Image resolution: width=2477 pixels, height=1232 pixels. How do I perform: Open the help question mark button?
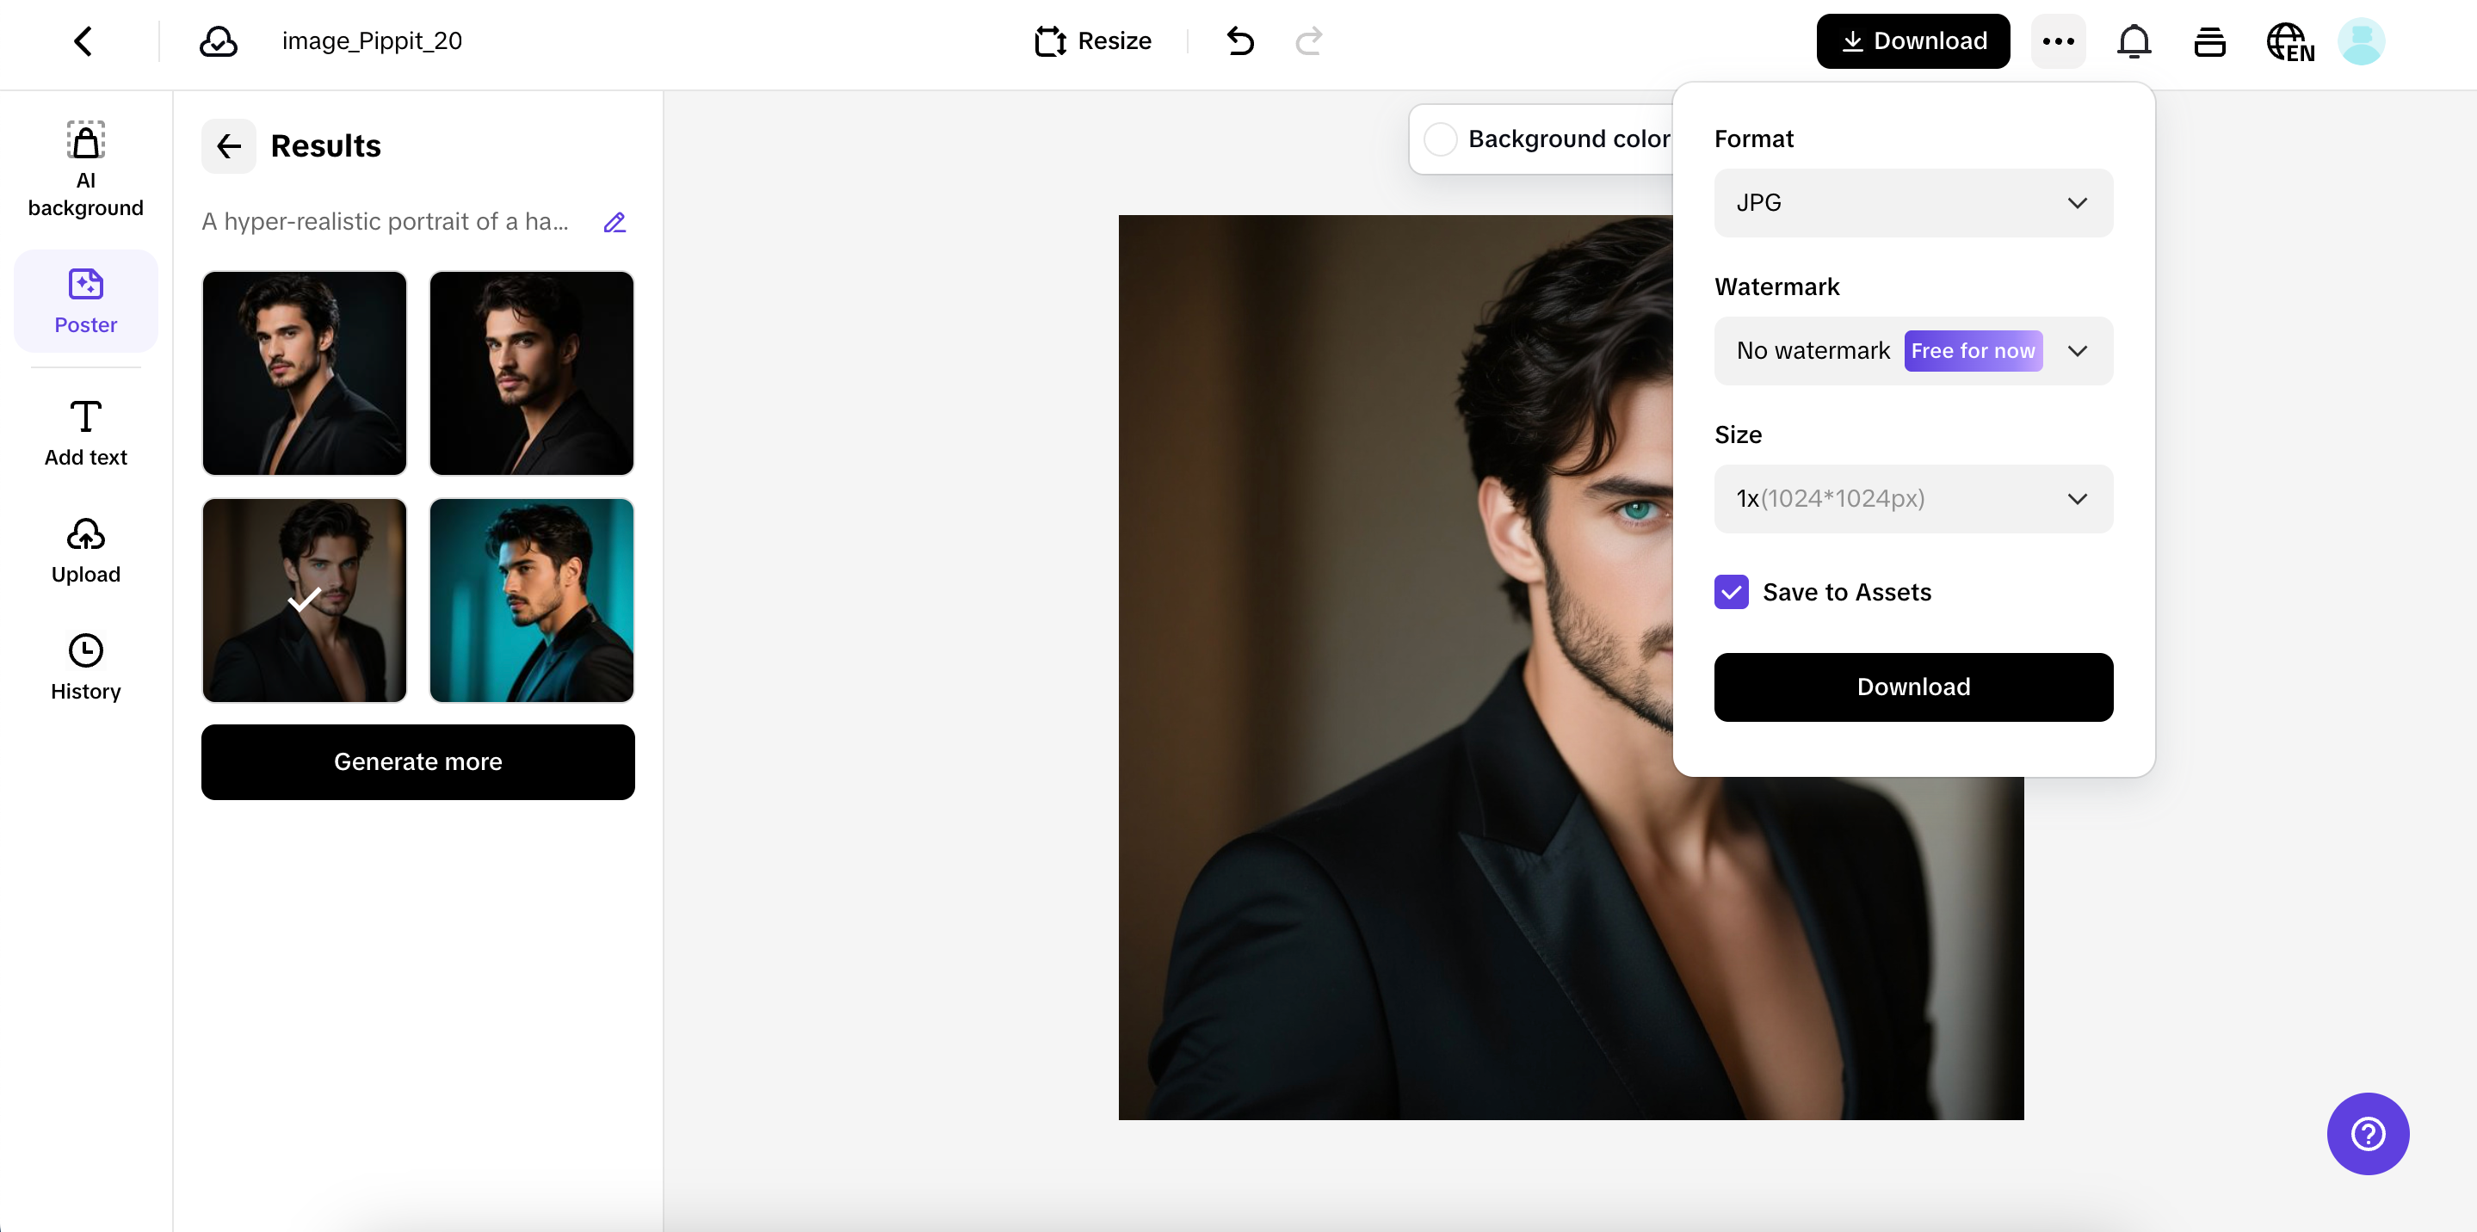tap(2368, 1133)
